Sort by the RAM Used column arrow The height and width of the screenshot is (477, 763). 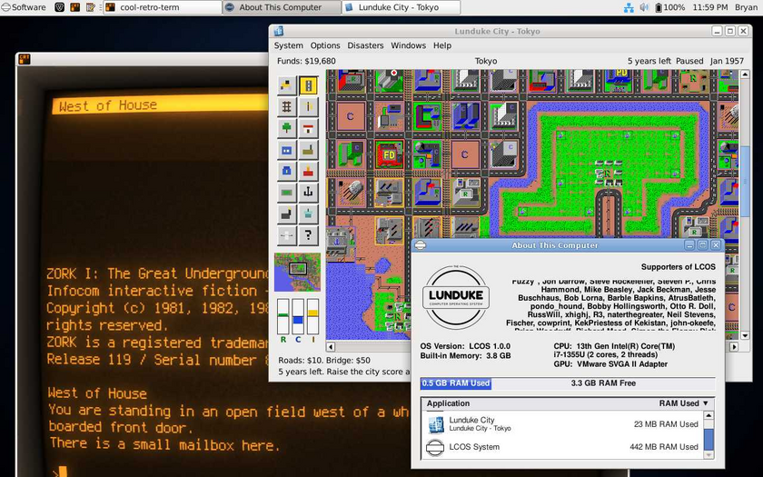tap(706, 403)
